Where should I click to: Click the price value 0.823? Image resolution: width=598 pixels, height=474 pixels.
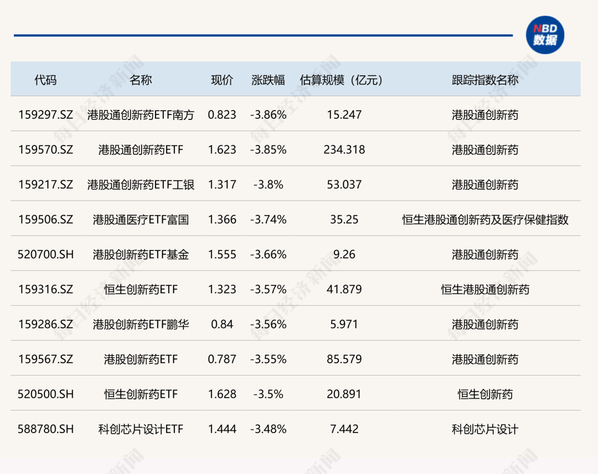pos(221,114)
